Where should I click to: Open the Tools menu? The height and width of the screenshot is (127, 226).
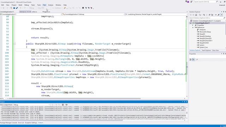click(39, 5)
